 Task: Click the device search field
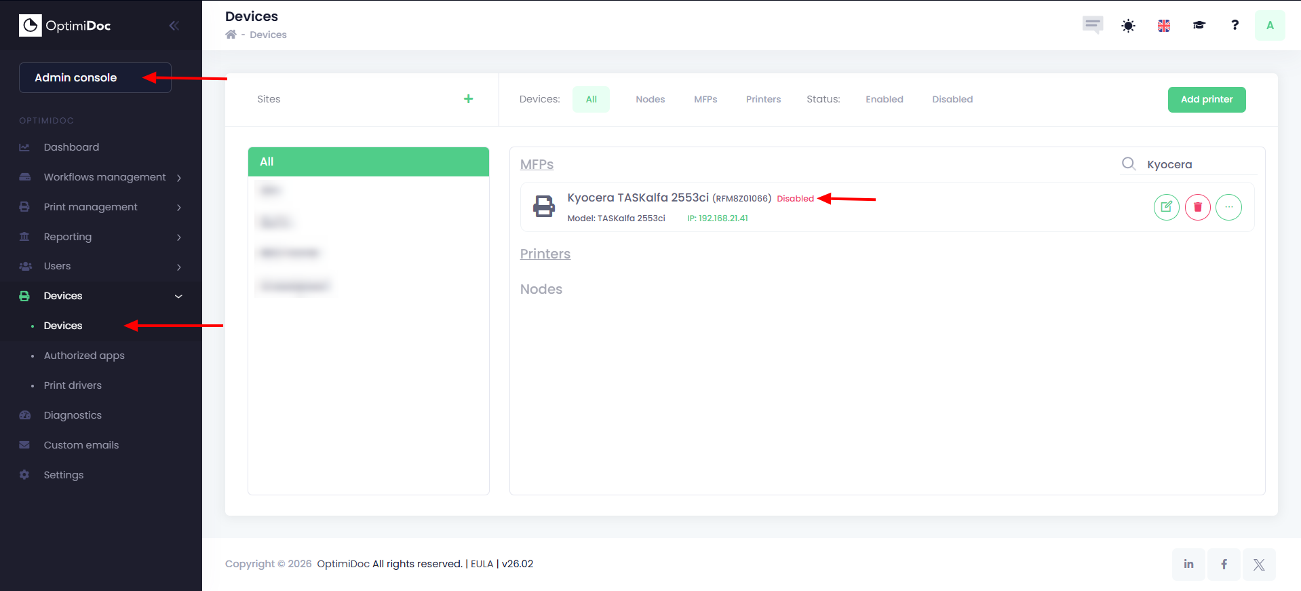point(1197,164)
